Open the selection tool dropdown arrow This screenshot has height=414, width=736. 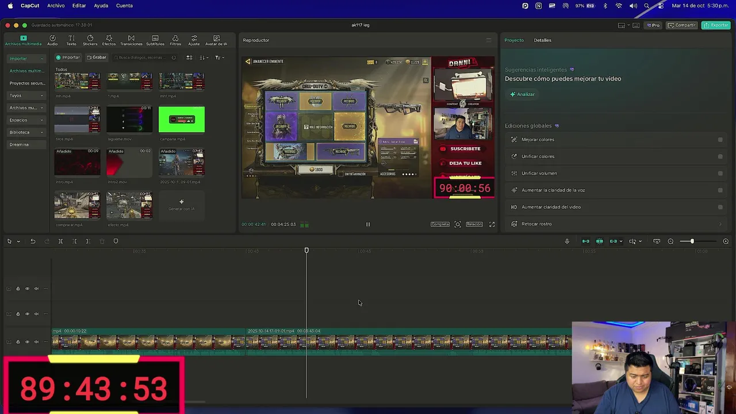click(18, 241)
